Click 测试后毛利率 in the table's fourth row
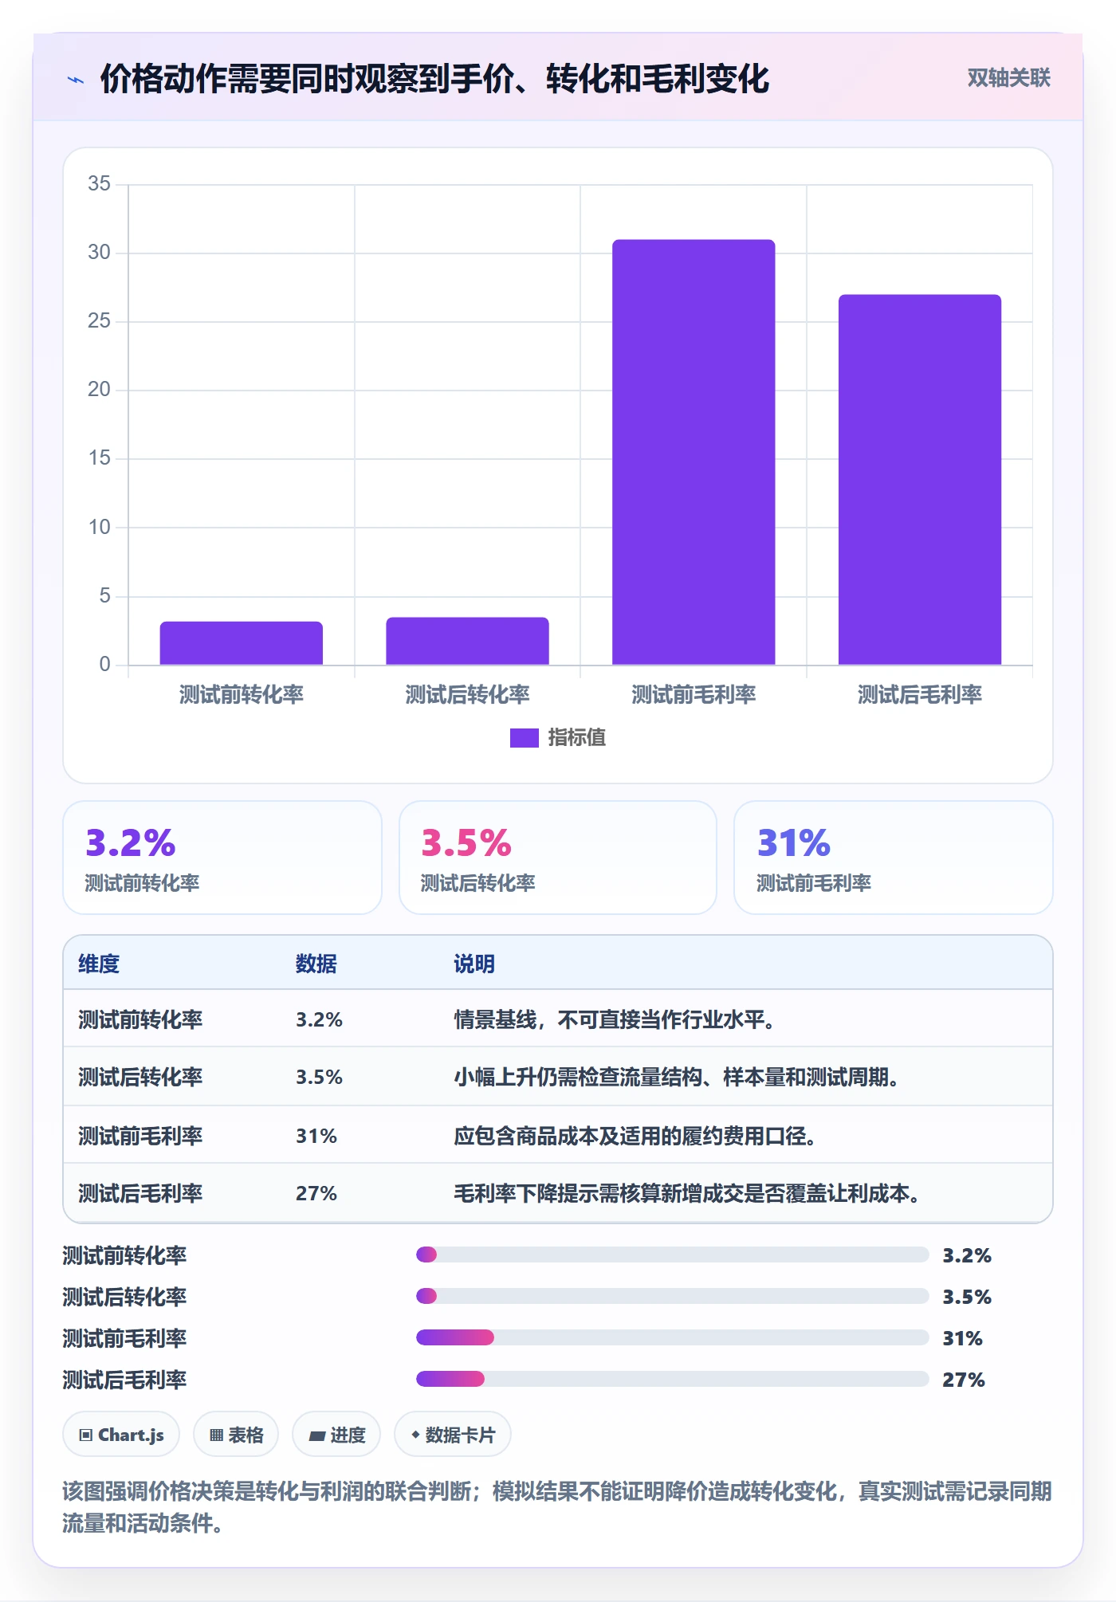This screenshot has width=1116, height=1602. 140,1193
